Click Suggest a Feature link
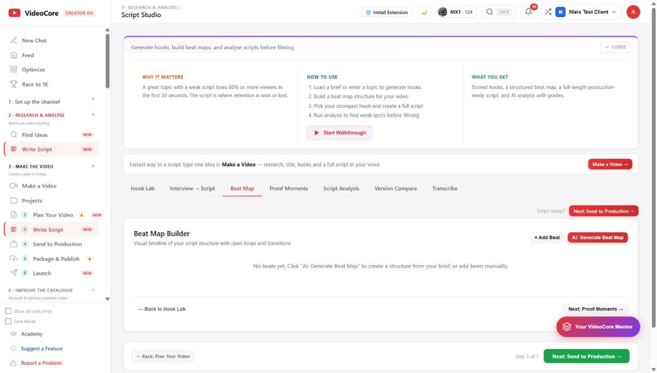 coord(42,349)
